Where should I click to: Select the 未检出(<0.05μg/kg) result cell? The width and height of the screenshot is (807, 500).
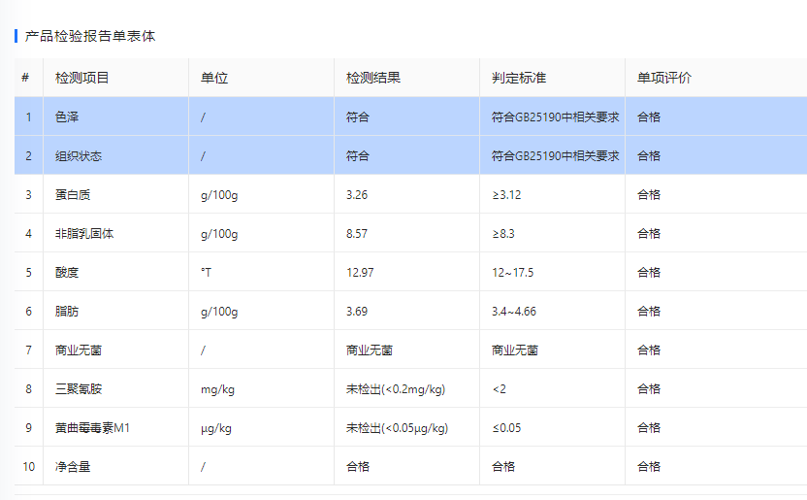397,427
